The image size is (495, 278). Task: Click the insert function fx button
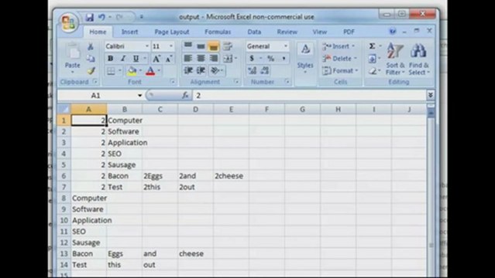(185, 95)
